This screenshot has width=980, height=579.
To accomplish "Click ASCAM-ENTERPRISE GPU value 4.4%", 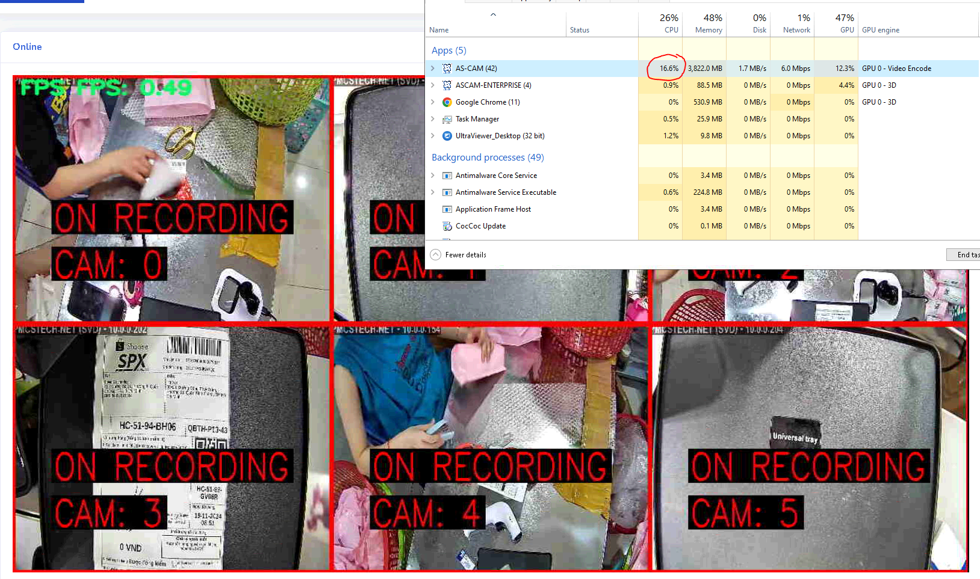I will tap(846, 85).
